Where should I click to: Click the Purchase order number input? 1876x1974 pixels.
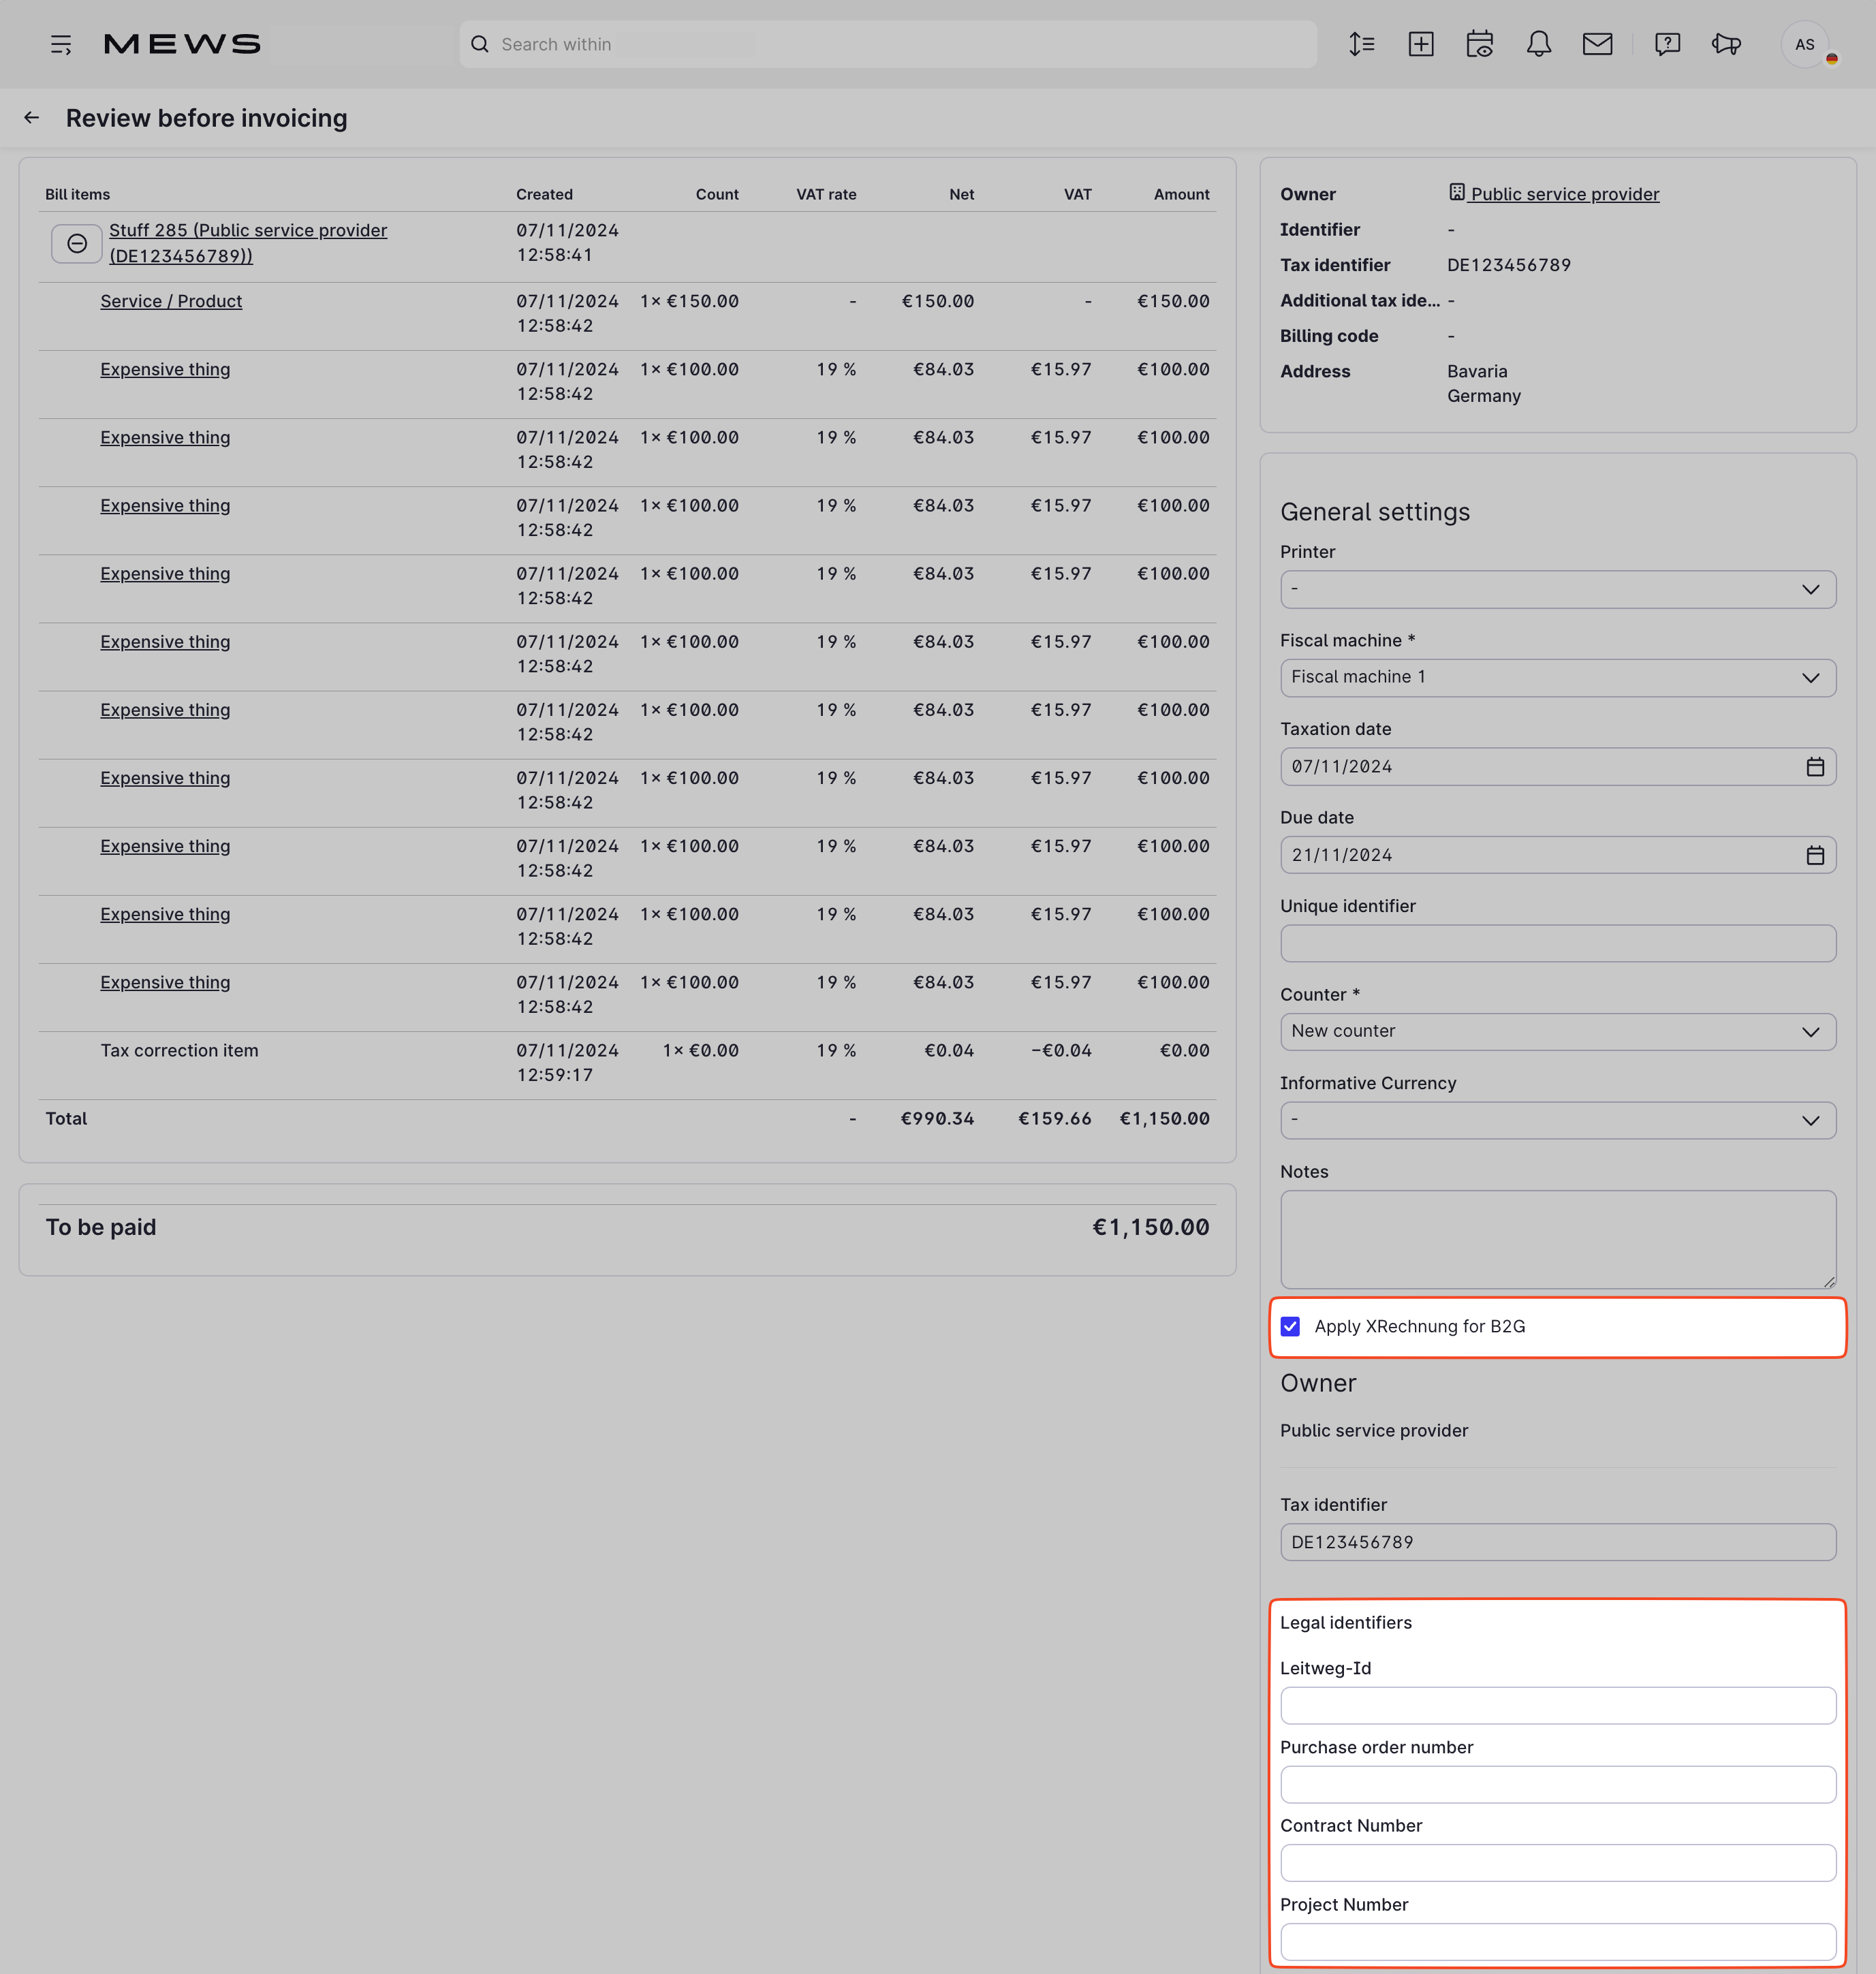pyautogui.click(x=1558, y=1784)
